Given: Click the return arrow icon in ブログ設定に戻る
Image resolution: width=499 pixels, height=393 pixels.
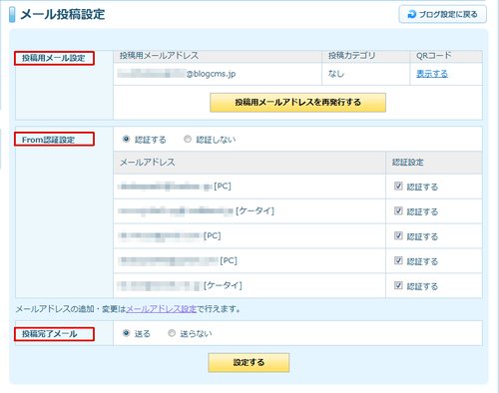Looking at the screenshot, I should [411, 14].
